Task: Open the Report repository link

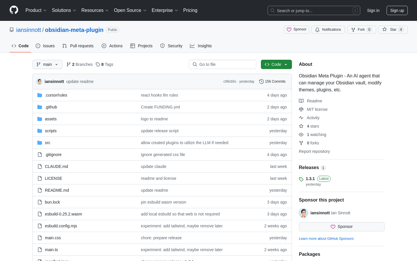Action: coord(314,151)
